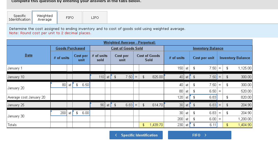Click the Cost of Goods Sold section header
278x156 pixels.
[x=127, y=48]
